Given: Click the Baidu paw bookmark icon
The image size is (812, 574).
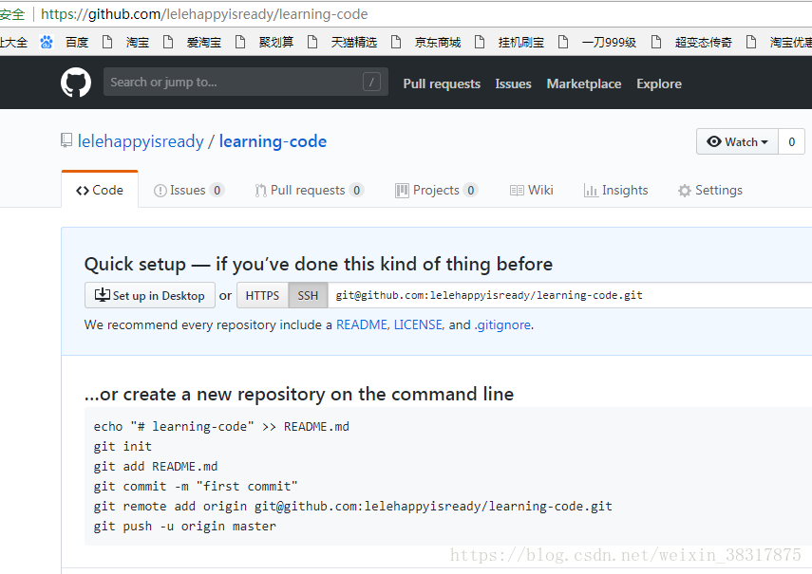Looking at the screenshot, I should [47, 42].
